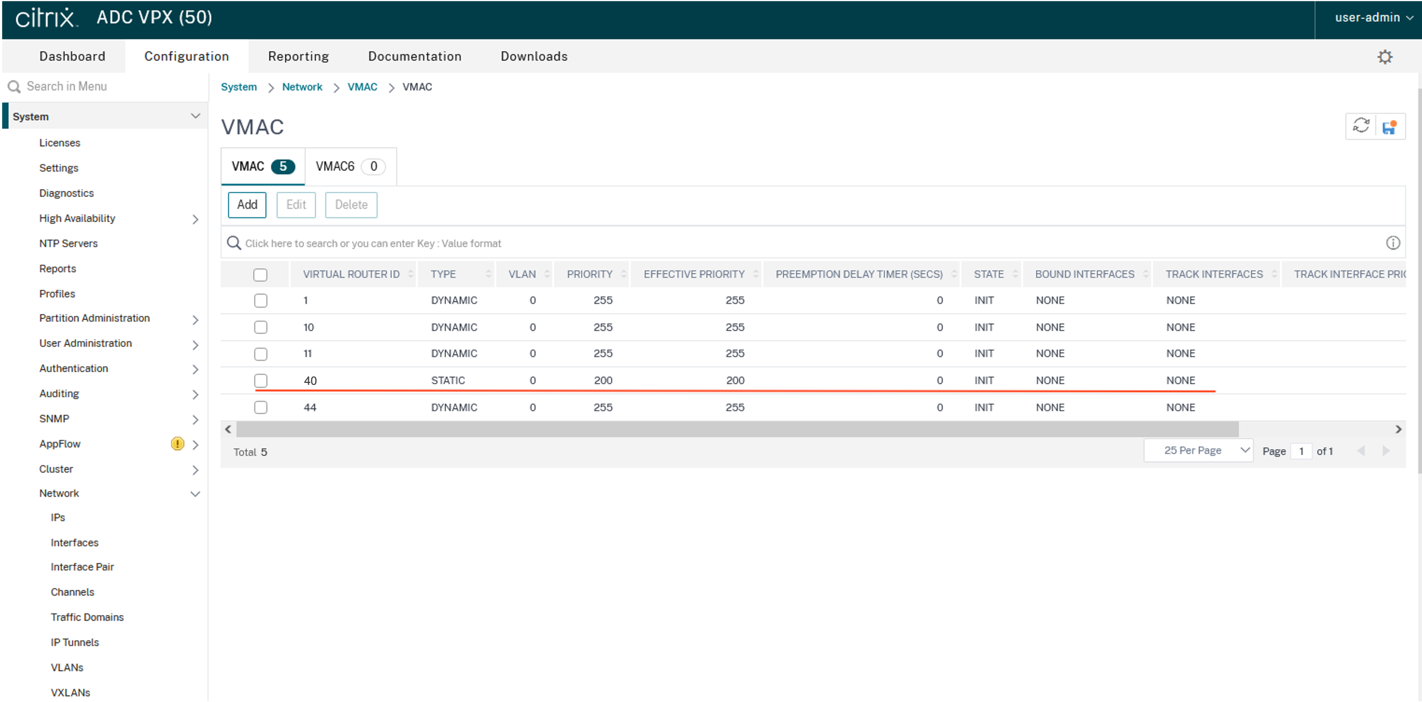This screenshot has width=1422, height=702.
Task: Click the refresh icon near VMAC title
Action: [x=1361, y=126]
